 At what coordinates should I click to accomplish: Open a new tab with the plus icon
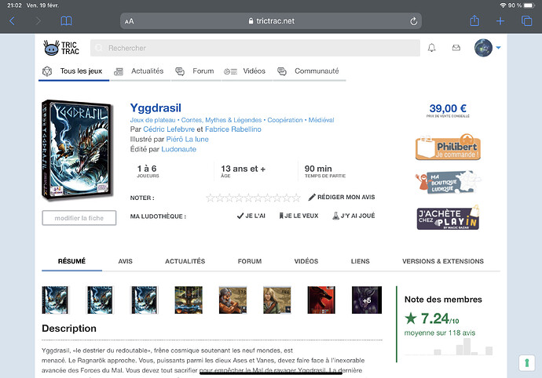[500, 21]
